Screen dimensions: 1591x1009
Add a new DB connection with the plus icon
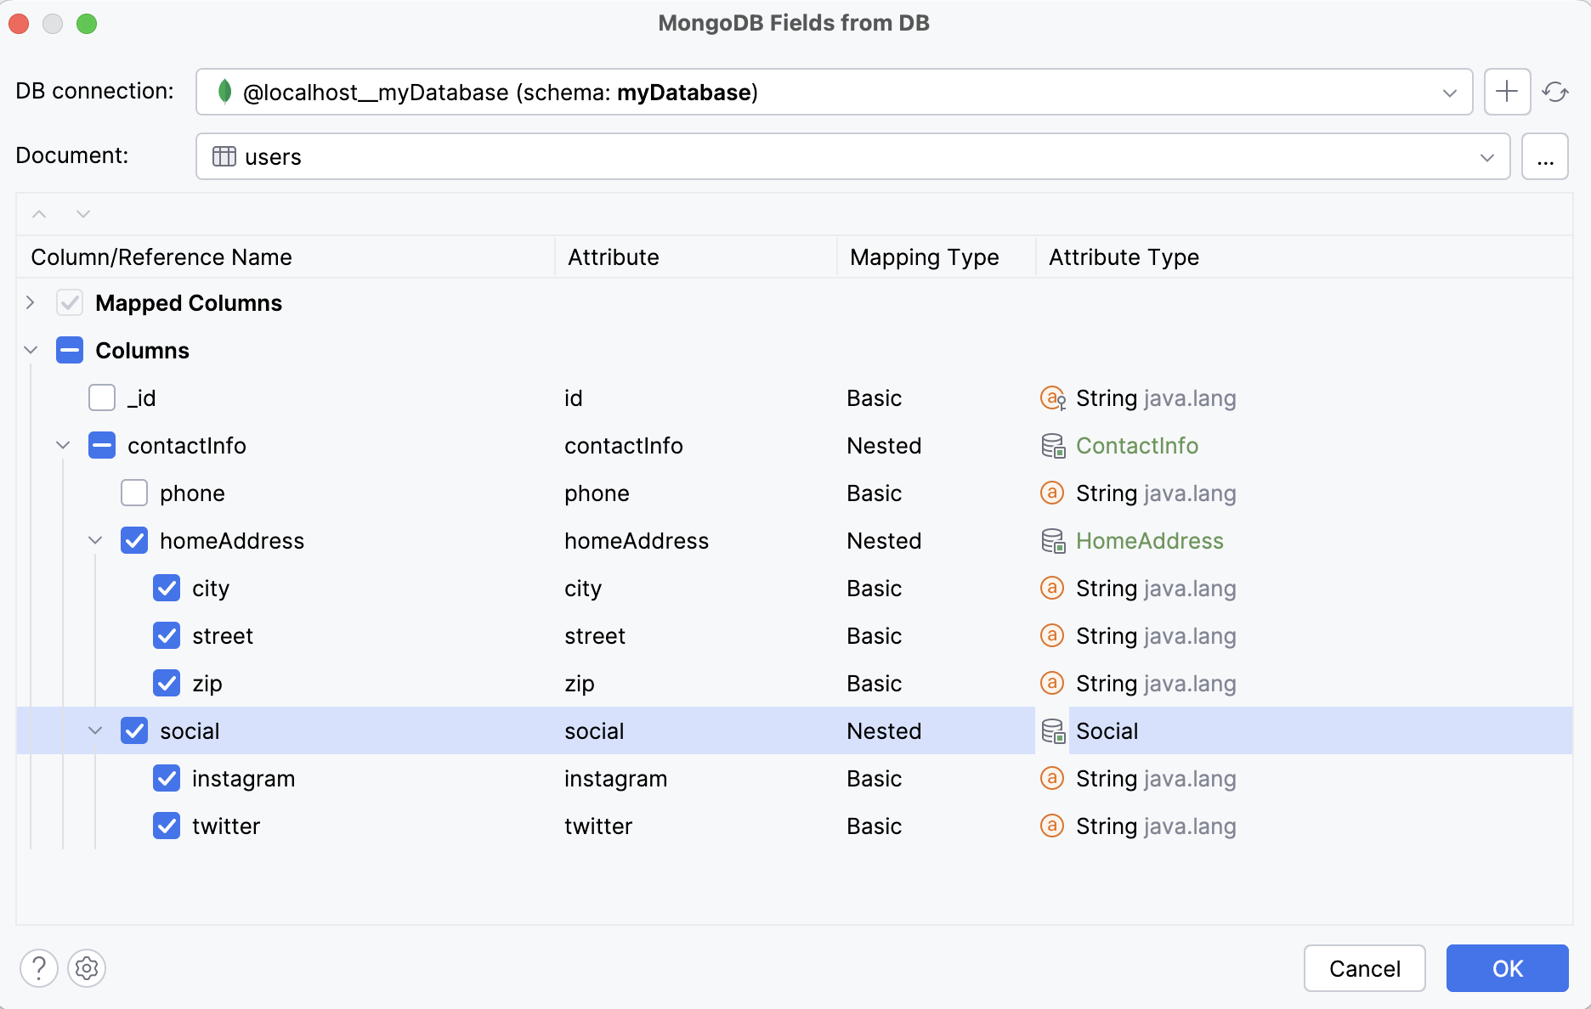[x=1506, y=92]
